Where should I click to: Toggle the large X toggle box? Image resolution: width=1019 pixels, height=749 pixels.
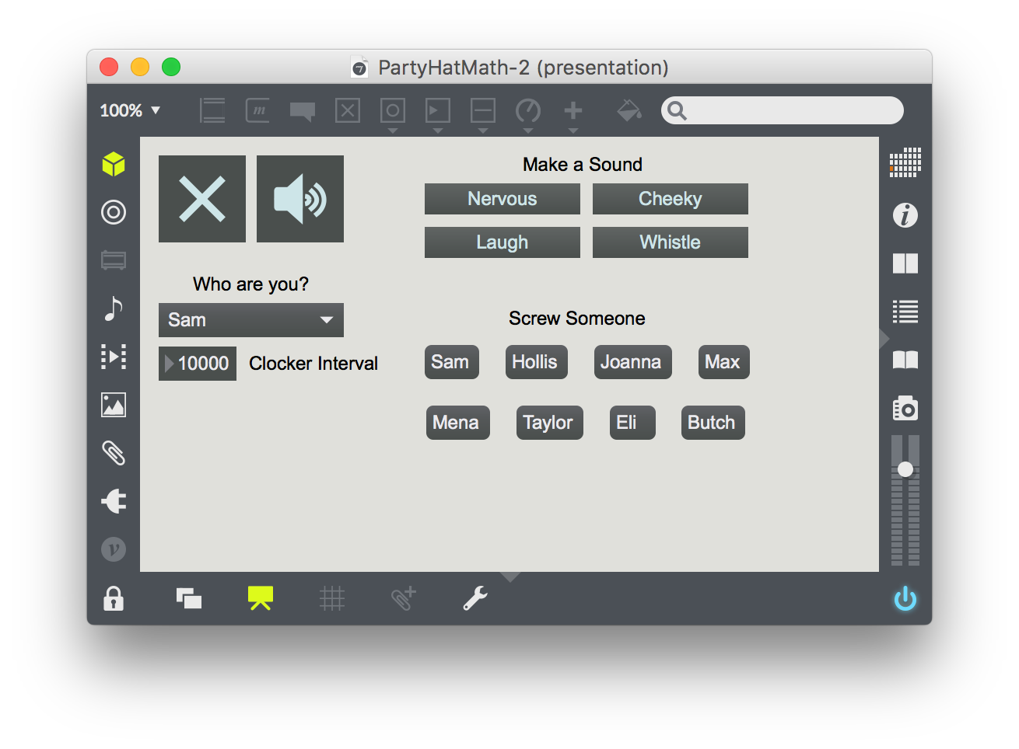coord(202,199)
